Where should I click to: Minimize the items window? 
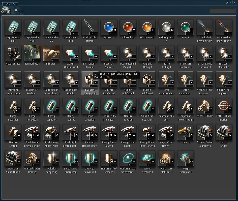[x=230, y=3]
